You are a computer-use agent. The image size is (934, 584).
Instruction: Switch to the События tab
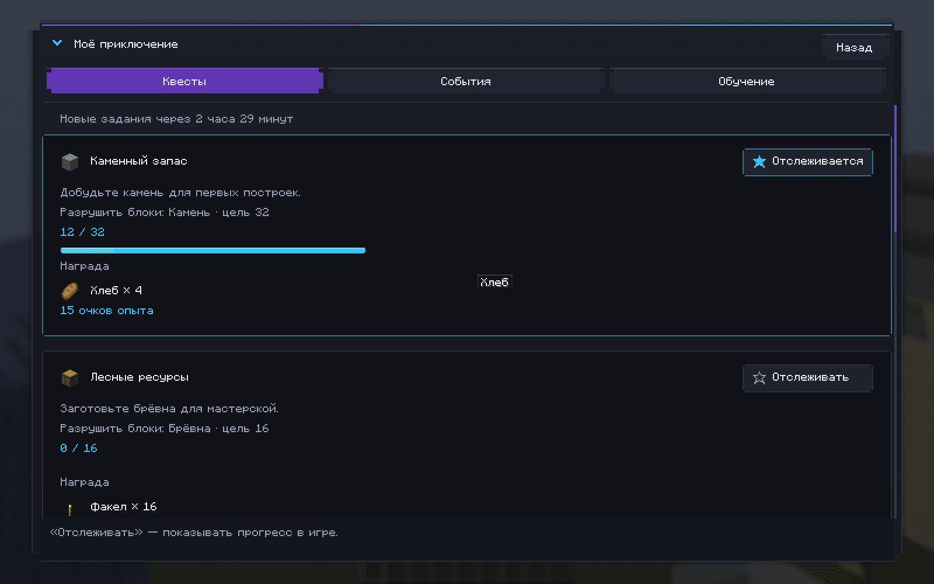point(466,81)
